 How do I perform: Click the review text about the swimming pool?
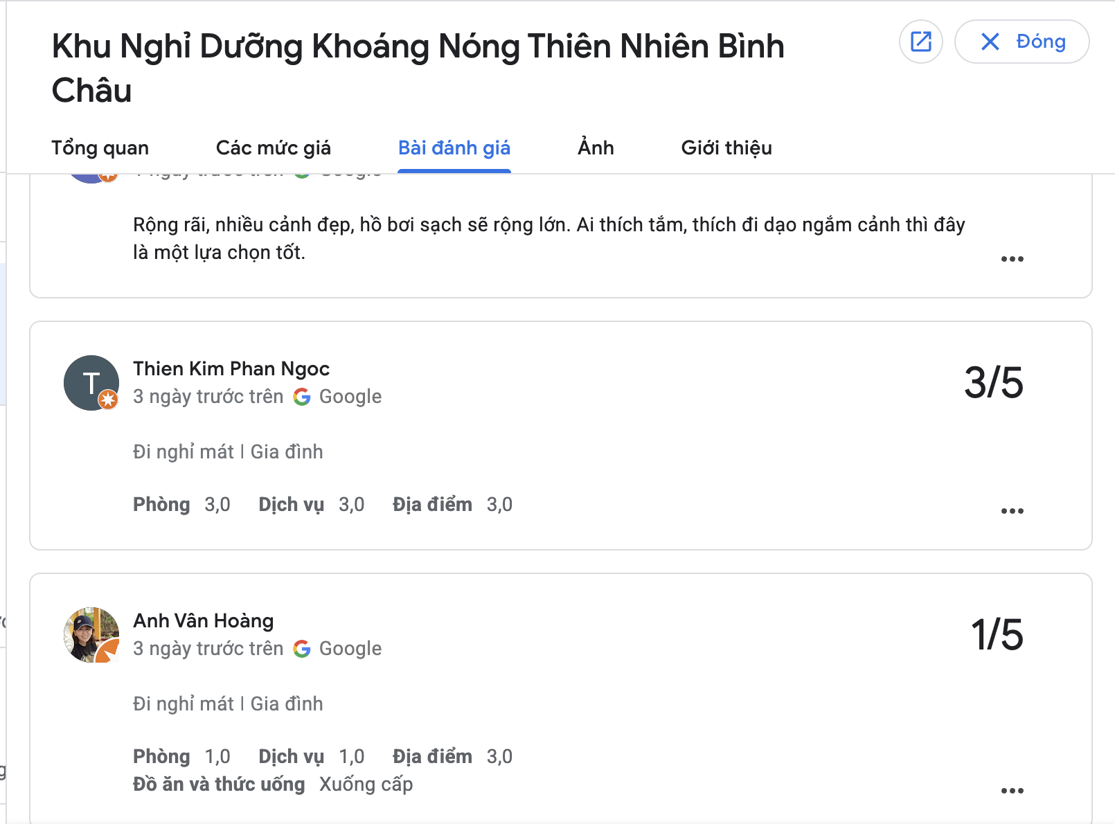(548, 238)
